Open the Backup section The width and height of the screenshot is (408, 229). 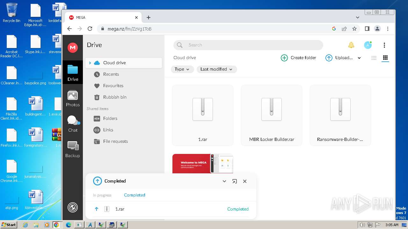pyautogui.click(x=73, y=149)
